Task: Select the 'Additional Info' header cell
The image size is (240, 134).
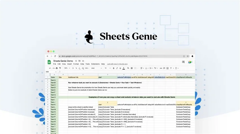Action: pos(83,77)
